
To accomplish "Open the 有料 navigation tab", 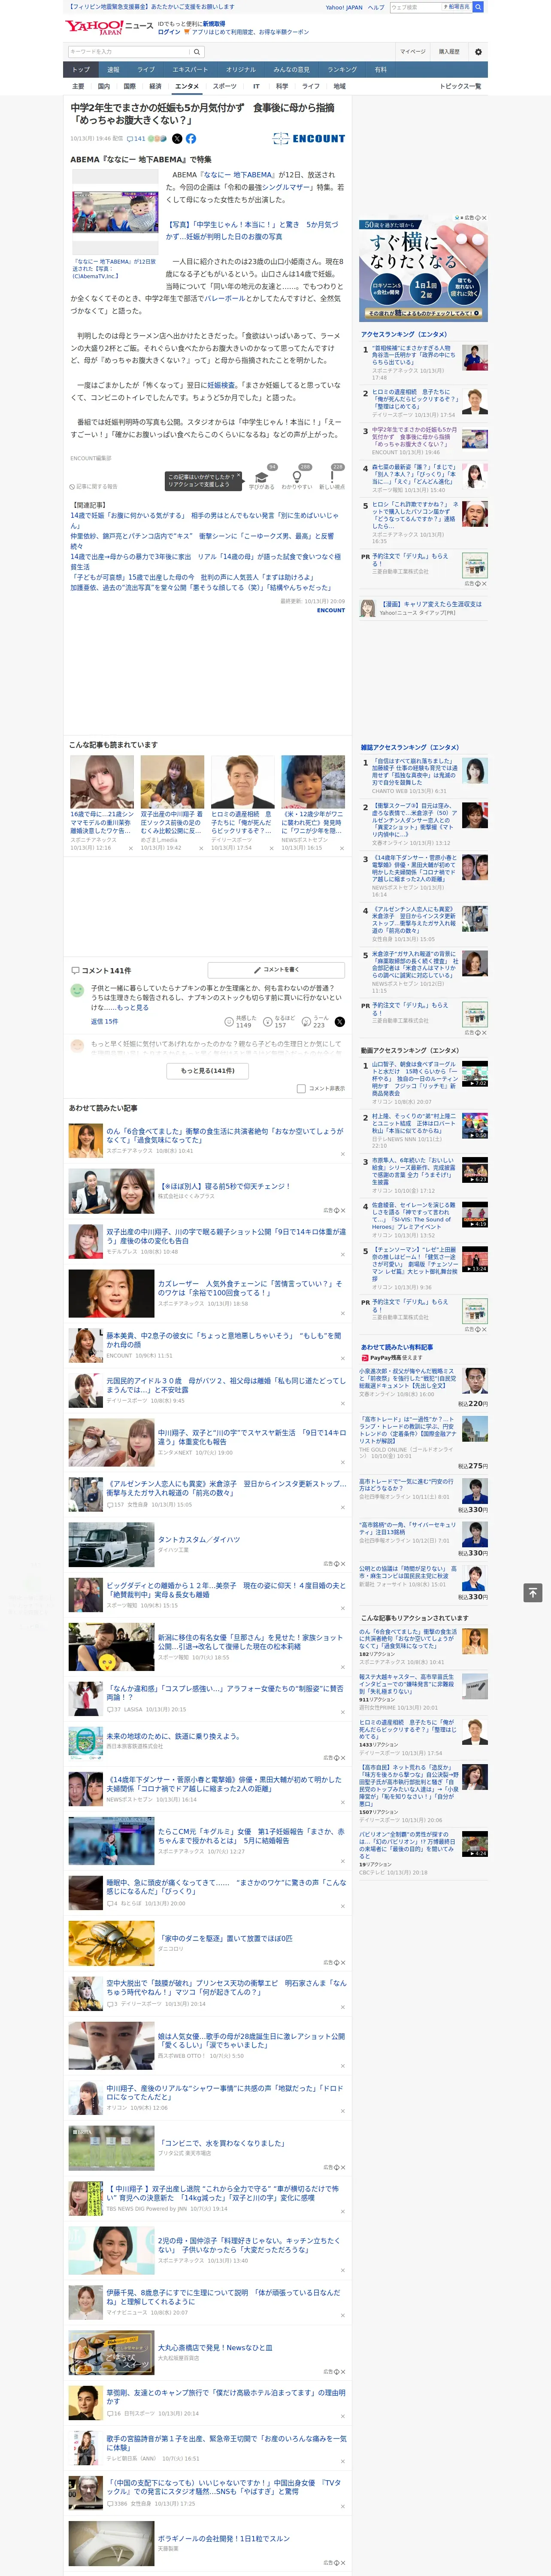I will pyautogui.click(x=380, y=70).
